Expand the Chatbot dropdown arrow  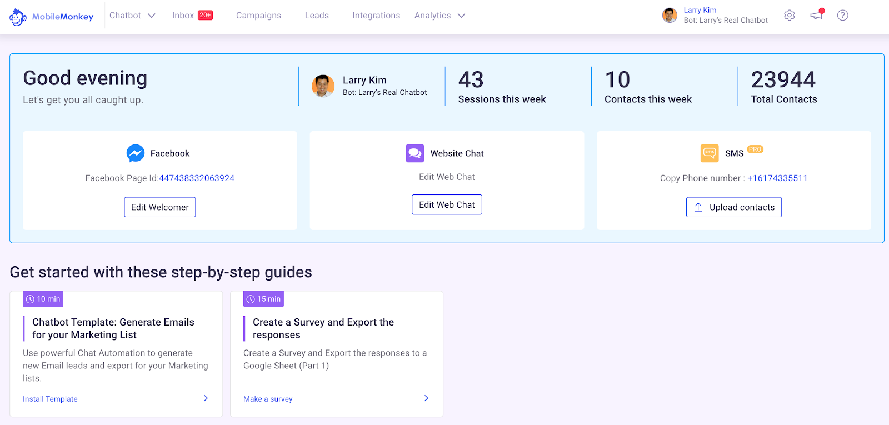(x=151, y=16)
